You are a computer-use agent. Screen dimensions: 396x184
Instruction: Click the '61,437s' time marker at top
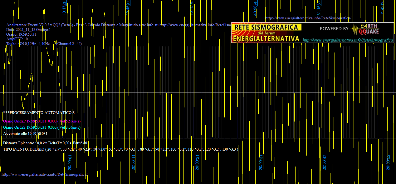click(383, 8)
